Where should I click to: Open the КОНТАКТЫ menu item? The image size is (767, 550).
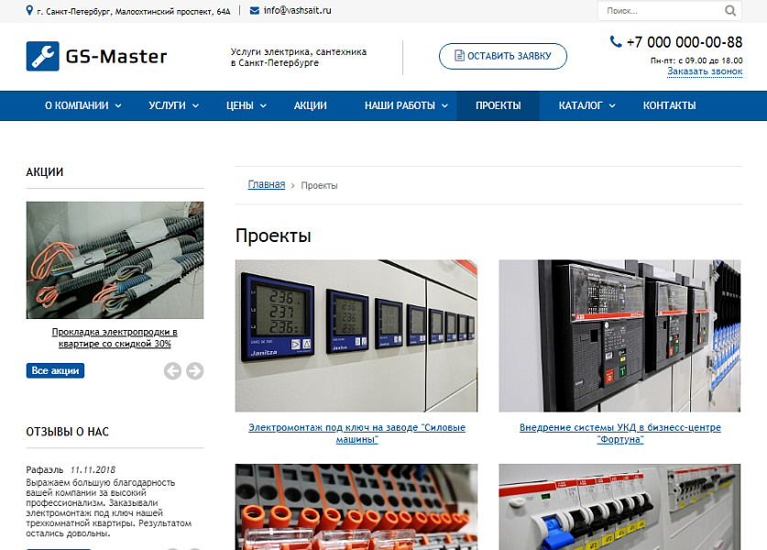(669, 105)
